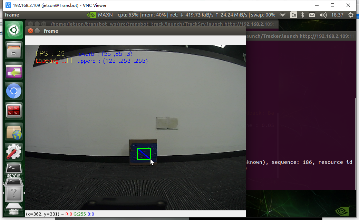Click the MAXN power mode label
Image resolution: width=359 pixels, height=220 pixels.
(x=105, y=15)
